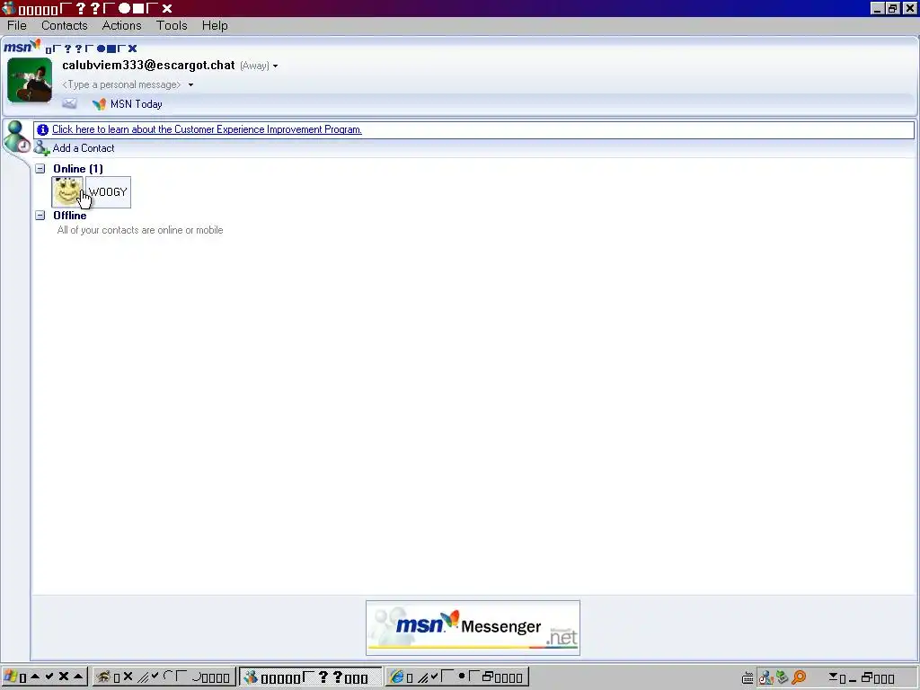920x690 pixels.
Task: Open the Actions menu
Action: point(121,25)
